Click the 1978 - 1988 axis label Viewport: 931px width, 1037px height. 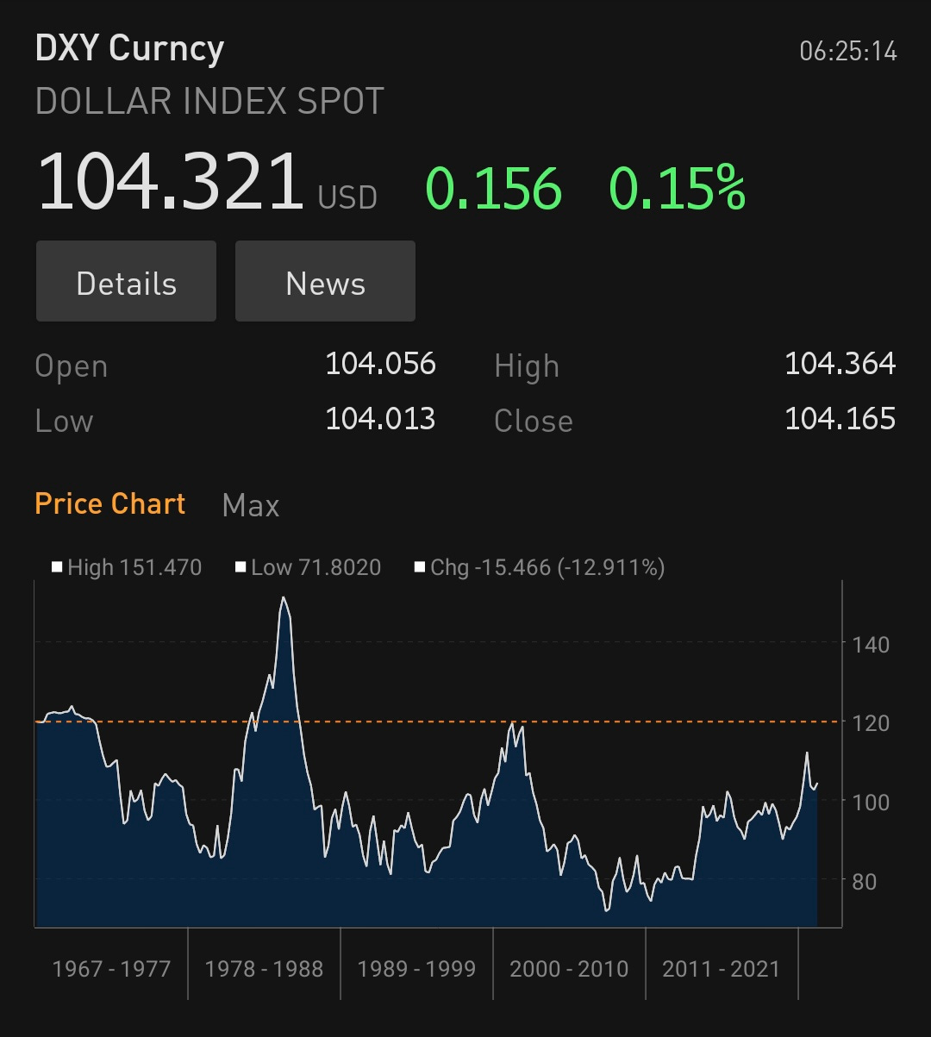264,969
